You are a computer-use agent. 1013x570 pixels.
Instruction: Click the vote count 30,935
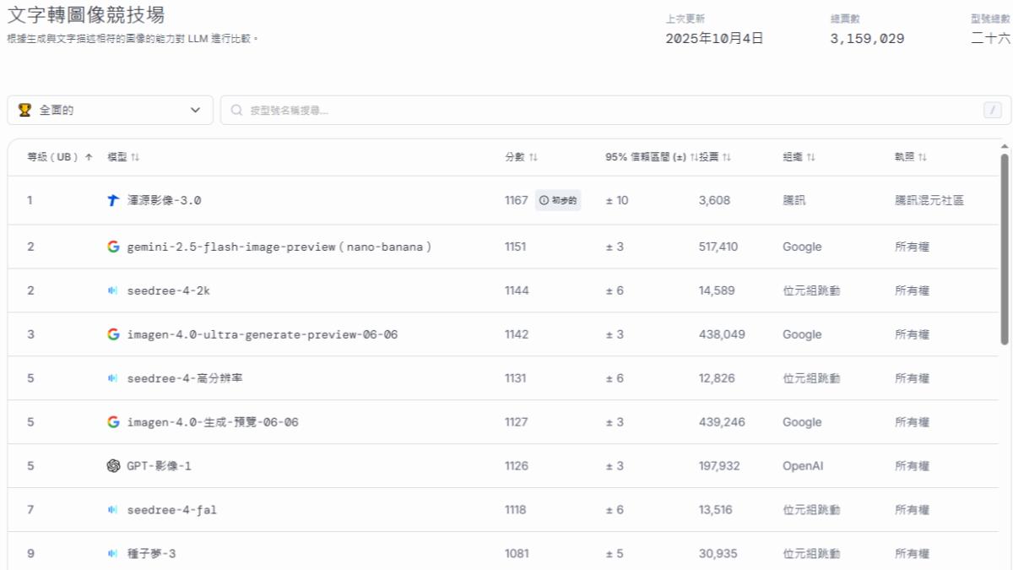717,554
